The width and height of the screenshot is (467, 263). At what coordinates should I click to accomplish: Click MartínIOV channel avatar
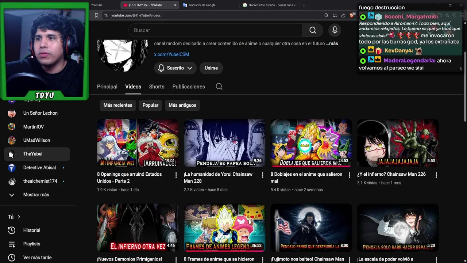click(x=12, y=127)
